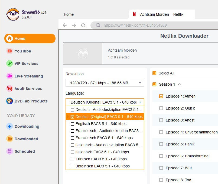The image size is (218, 184).
Task: Tick the Englisch EAC3 5.1 language option
Action: pos(72,124)
